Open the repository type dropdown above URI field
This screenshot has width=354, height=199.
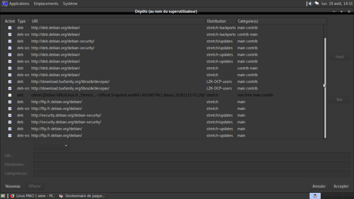(51, 146)
